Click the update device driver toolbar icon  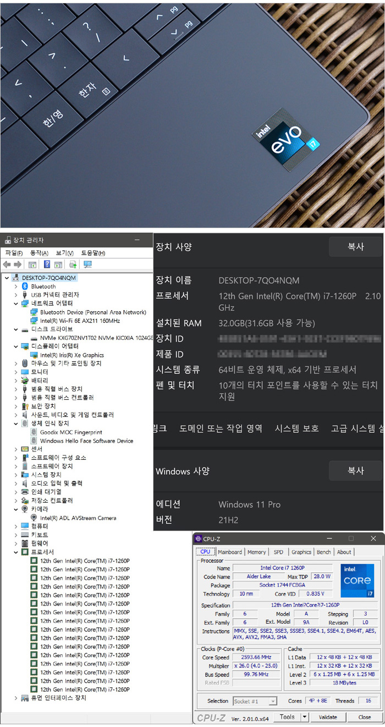(x=73, y=265)
